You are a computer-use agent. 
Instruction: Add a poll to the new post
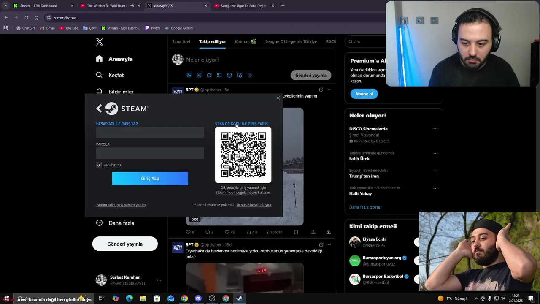pos(219,75)
